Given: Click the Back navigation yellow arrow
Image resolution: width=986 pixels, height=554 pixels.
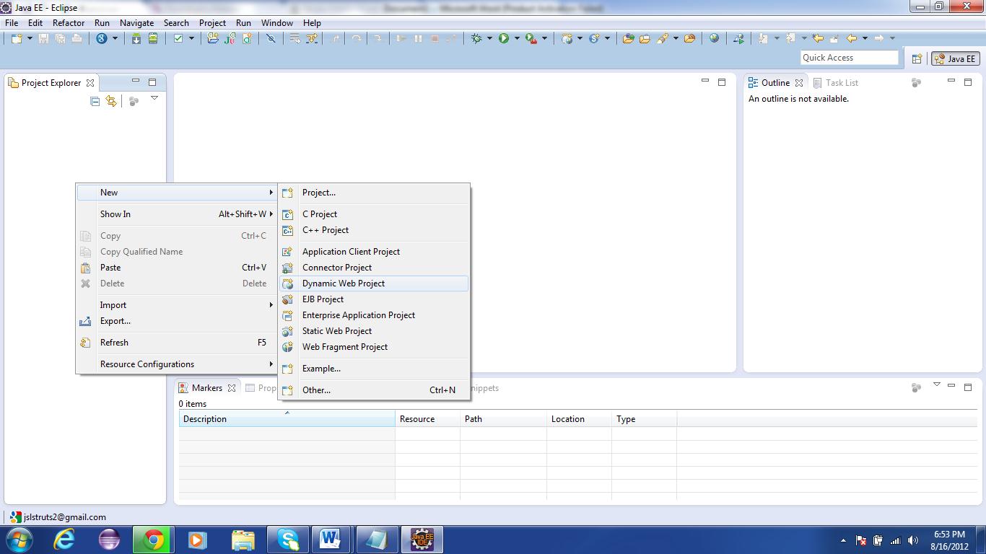Looking at the screenshot, I should 852,39.
